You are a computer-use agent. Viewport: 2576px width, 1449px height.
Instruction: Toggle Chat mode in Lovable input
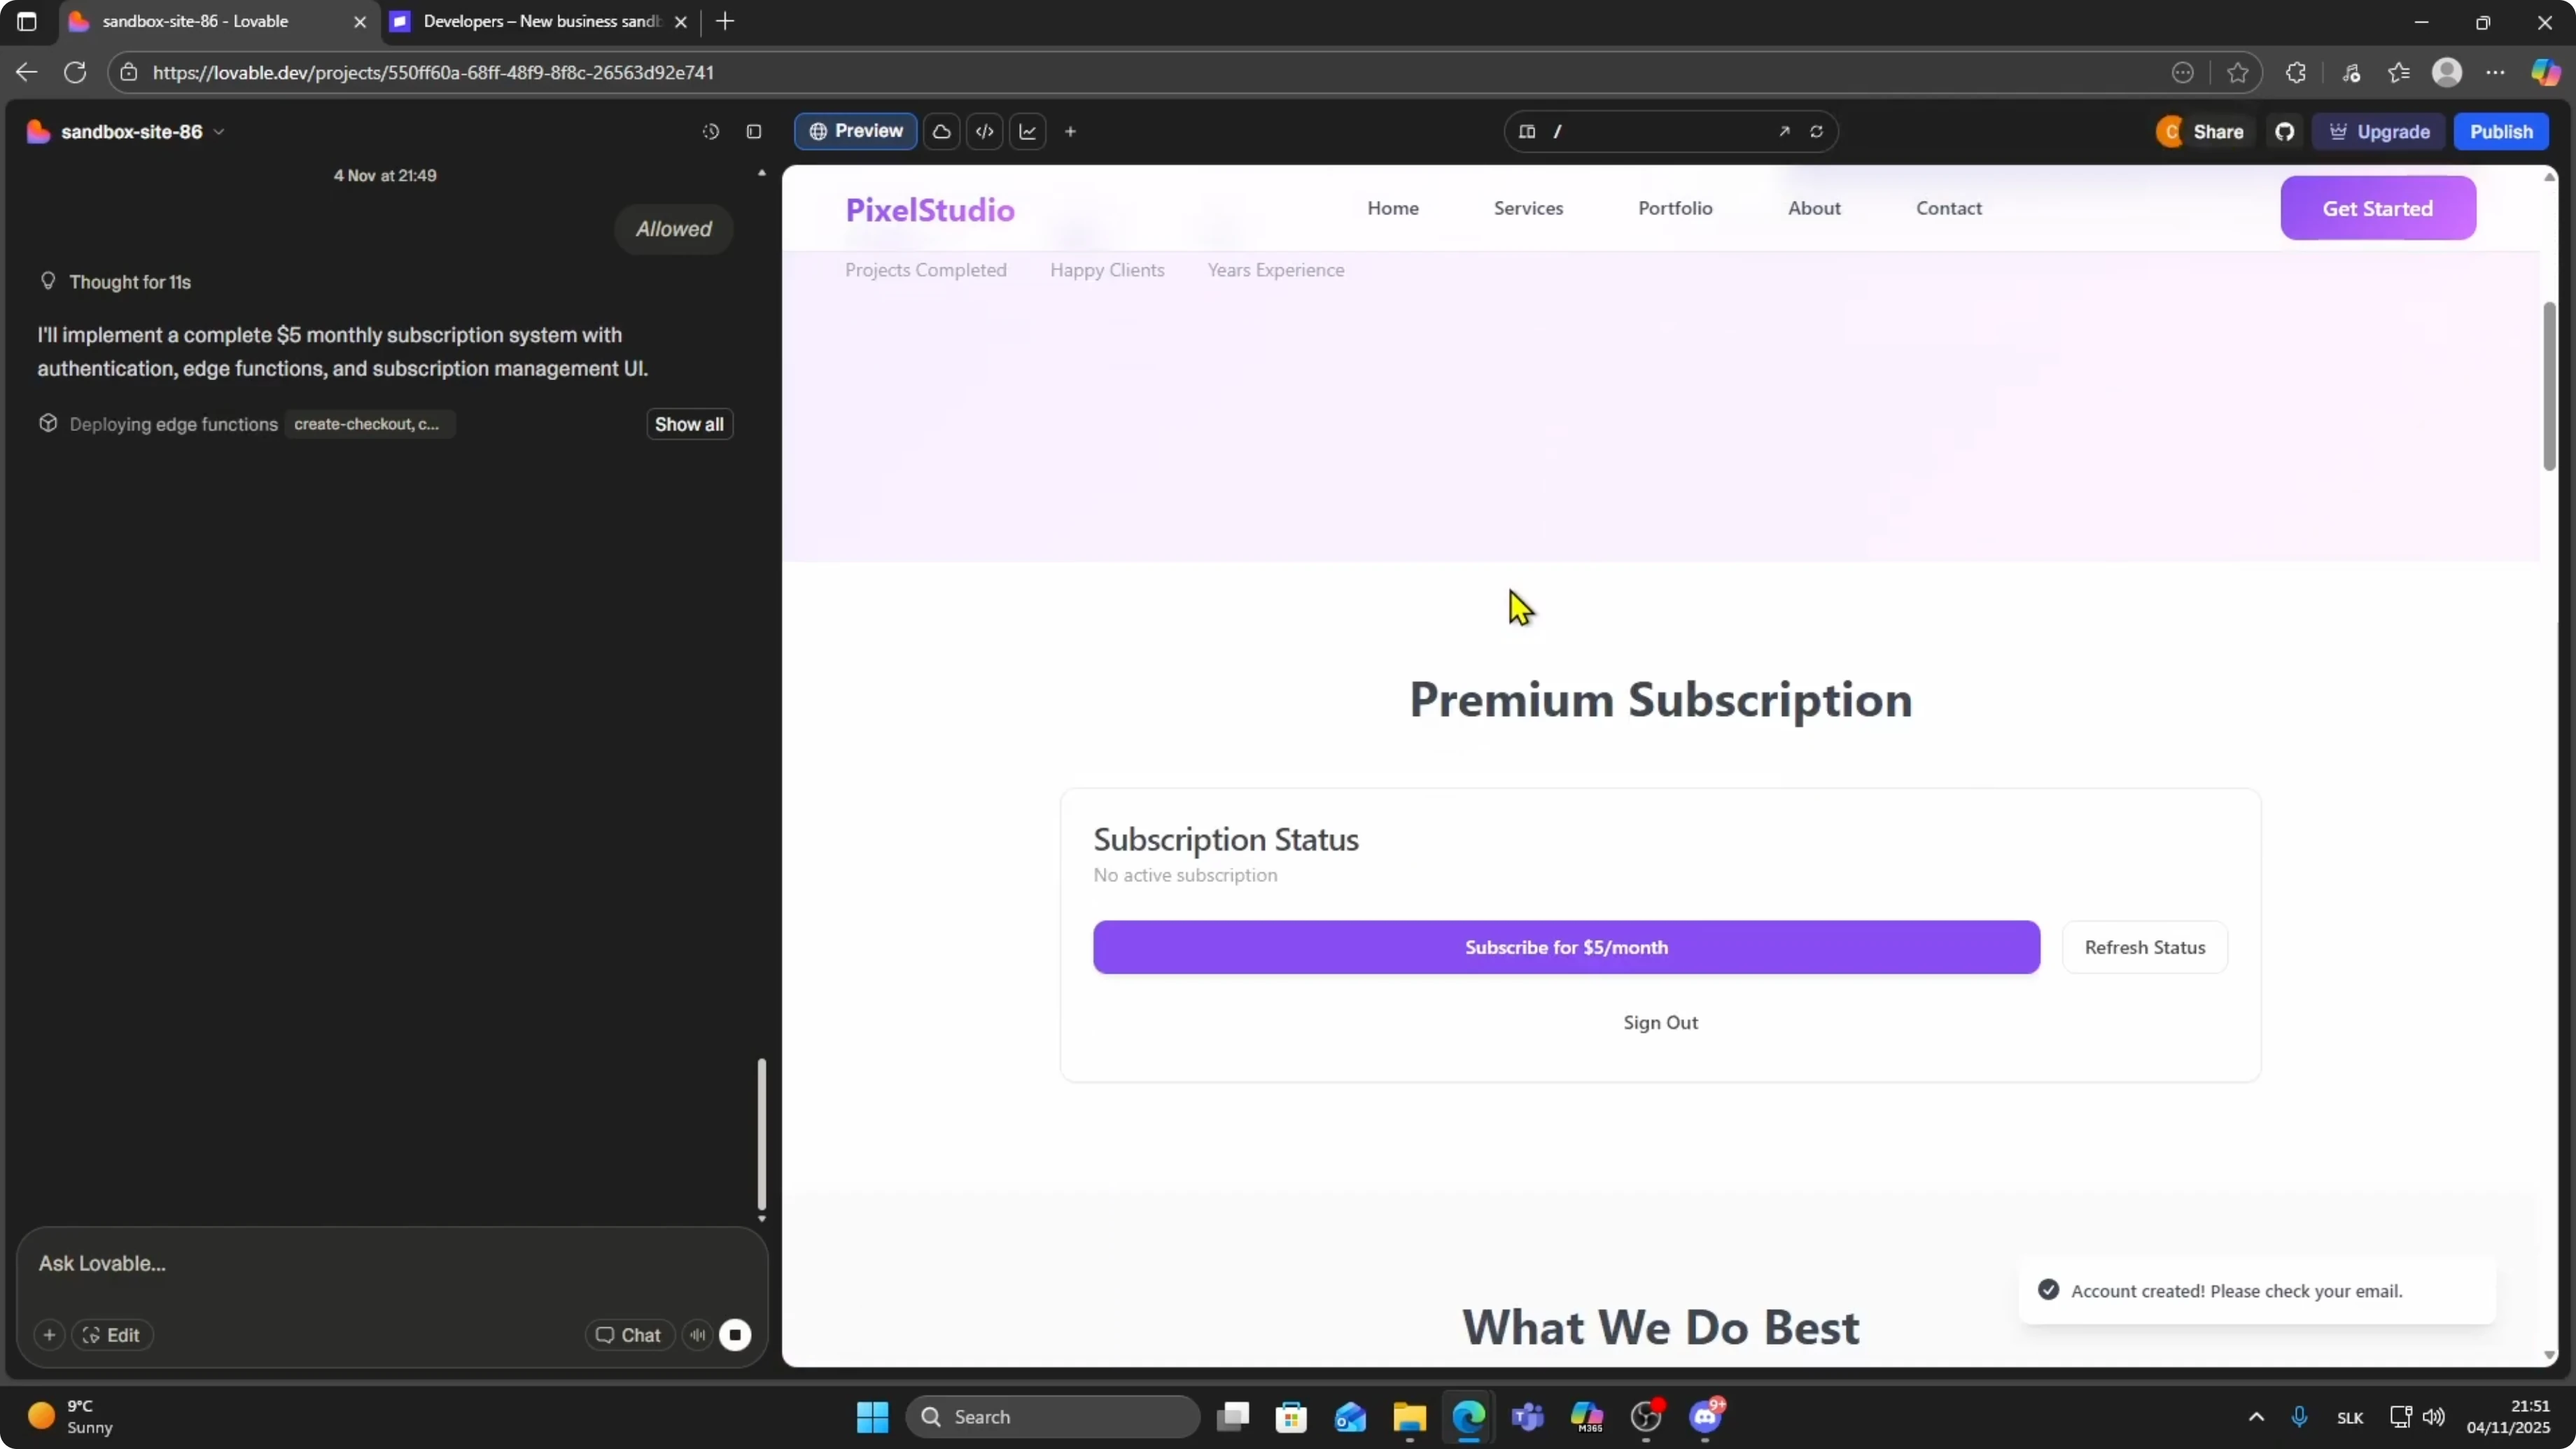pyautogui.click(x=629, y=1335)
